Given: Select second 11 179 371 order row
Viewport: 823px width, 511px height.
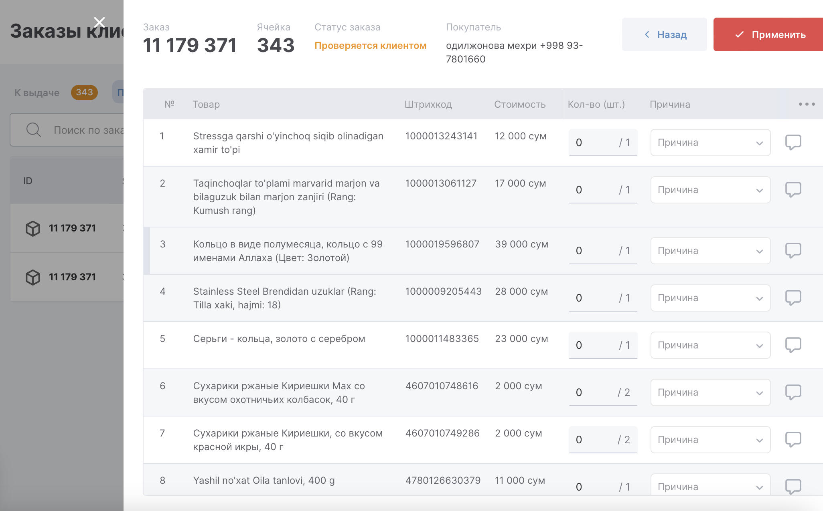Looking at the screenshot, I should tap(72, 277).
